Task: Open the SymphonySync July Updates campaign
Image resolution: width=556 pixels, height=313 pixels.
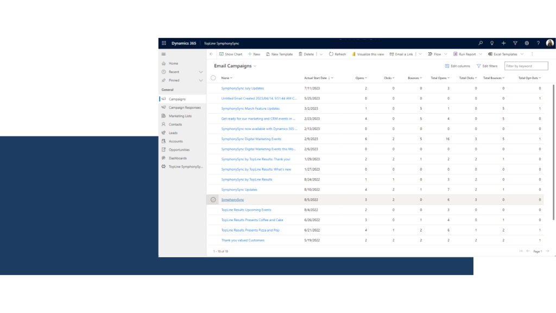Action: [x=243, y=89]
